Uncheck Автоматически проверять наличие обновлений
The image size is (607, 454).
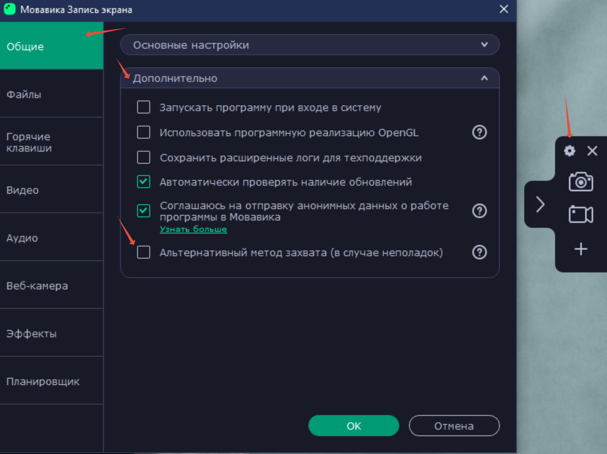143,182
